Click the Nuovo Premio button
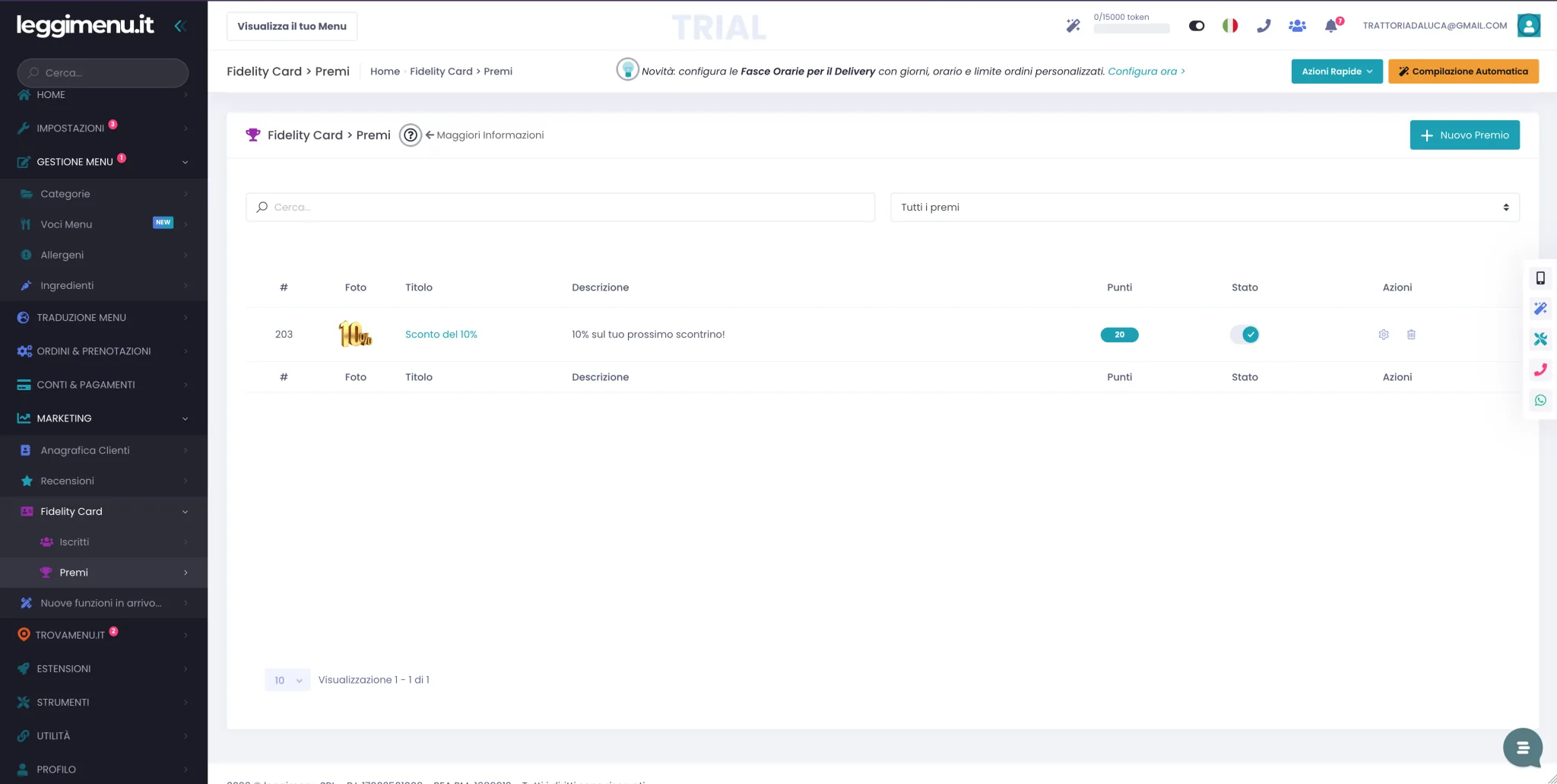 1464,135
